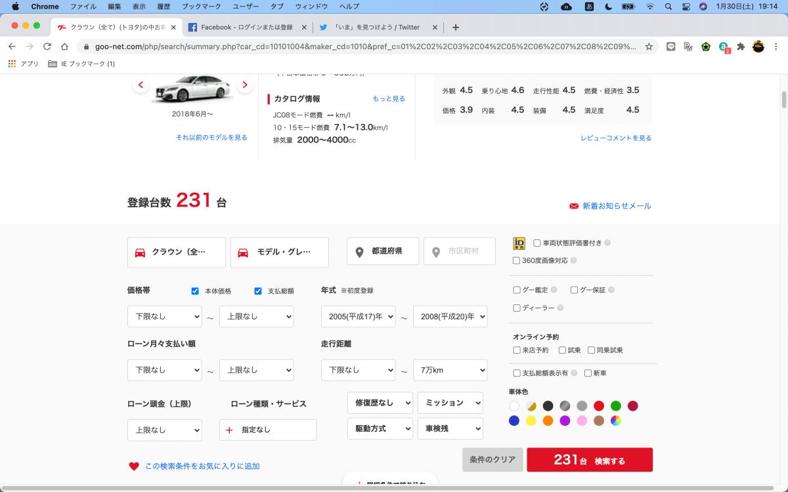Open the Chrome profile avatar
Screen dimensions: 788x492
[758, 47]
